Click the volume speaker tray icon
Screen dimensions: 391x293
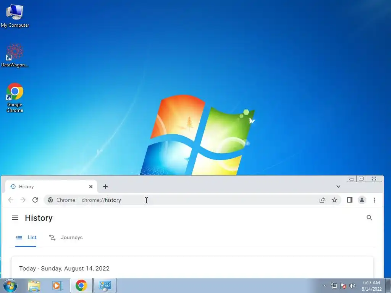click(352, 286)
